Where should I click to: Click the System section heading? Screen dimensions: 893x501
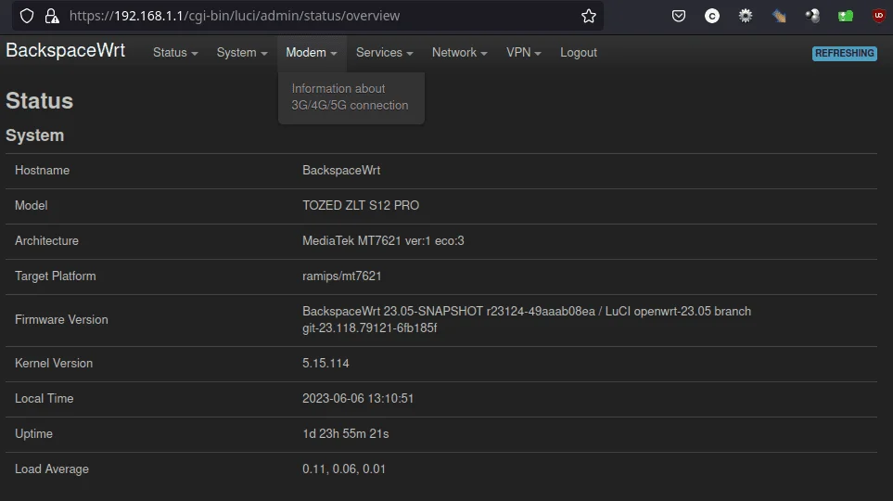(34, 135)
